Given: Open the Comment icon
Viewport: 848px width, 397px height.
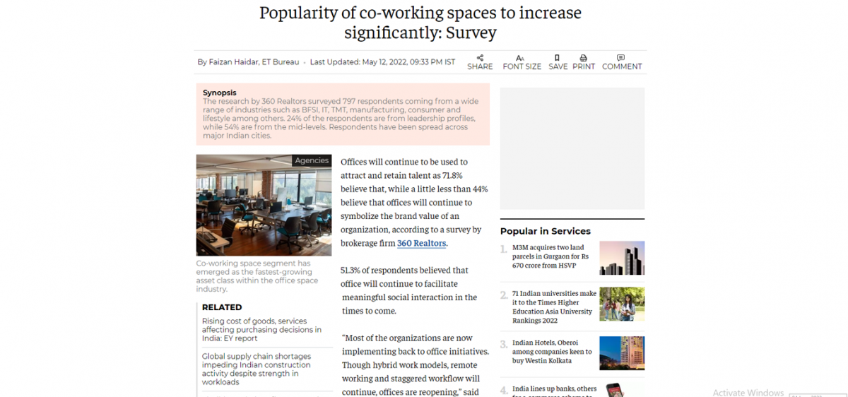Looking at the screenshot, I should [x=620, y=58].
